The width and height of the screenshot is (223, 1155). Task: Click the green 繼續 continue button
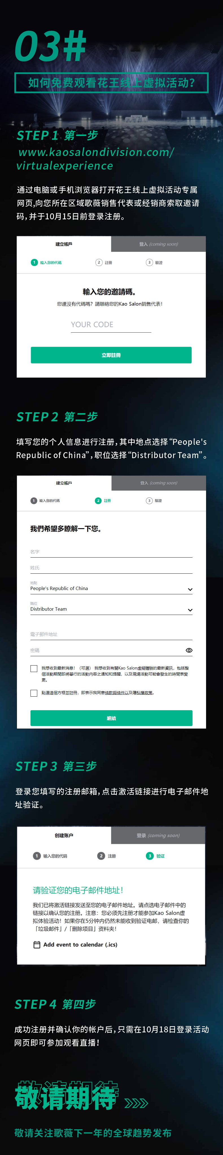point(111,718)
